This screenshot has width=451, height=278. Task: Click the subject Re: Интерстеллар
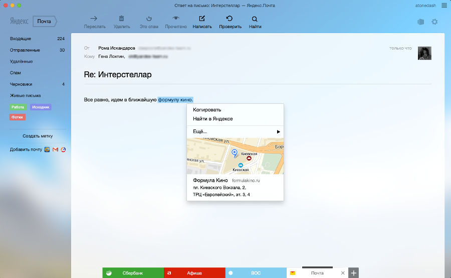click(x=118, y=75)
